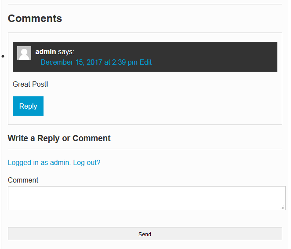Click the "Logged in as admin" link
The image size is (291, 249).
click(x=39, y=162)
